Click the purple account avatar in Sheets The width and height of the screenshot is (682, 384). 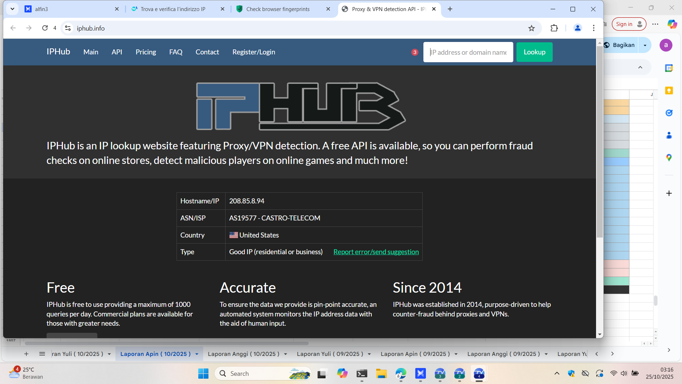tap(666, 45)
